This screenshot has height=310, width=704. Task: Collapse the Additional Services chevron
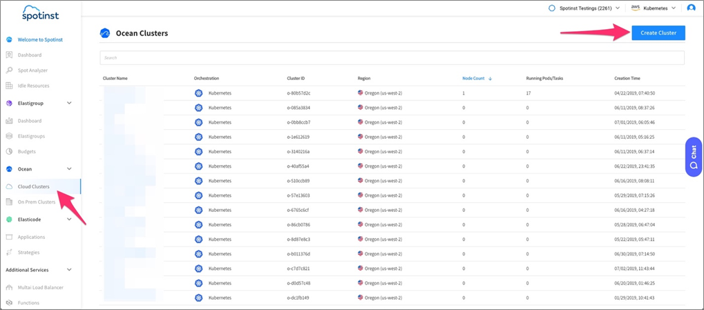pos(69,270)
